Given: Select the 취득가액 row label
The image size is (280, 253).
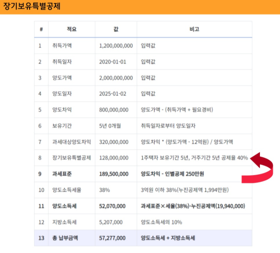Looking at the screenshot, I should (x=62, y=45).
